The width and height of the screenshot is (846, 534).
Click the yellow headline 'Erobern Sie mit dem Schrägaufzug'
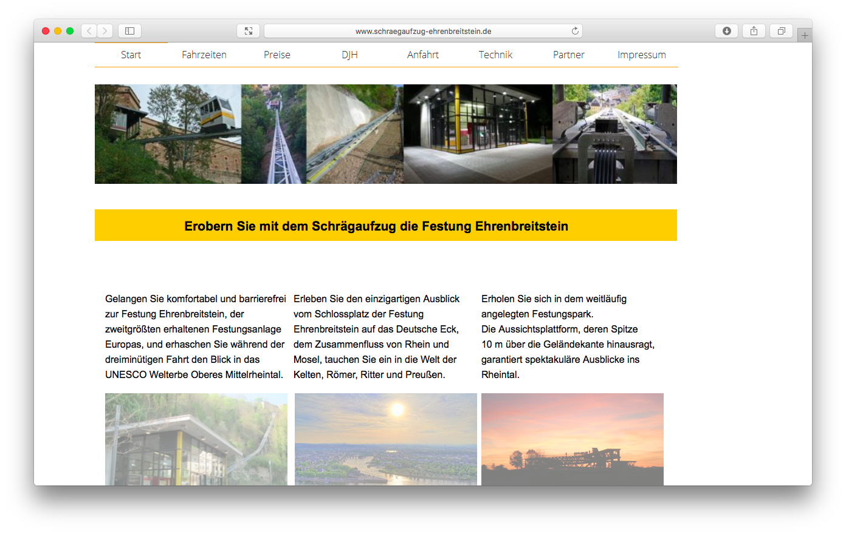click(x=376, y=226)
